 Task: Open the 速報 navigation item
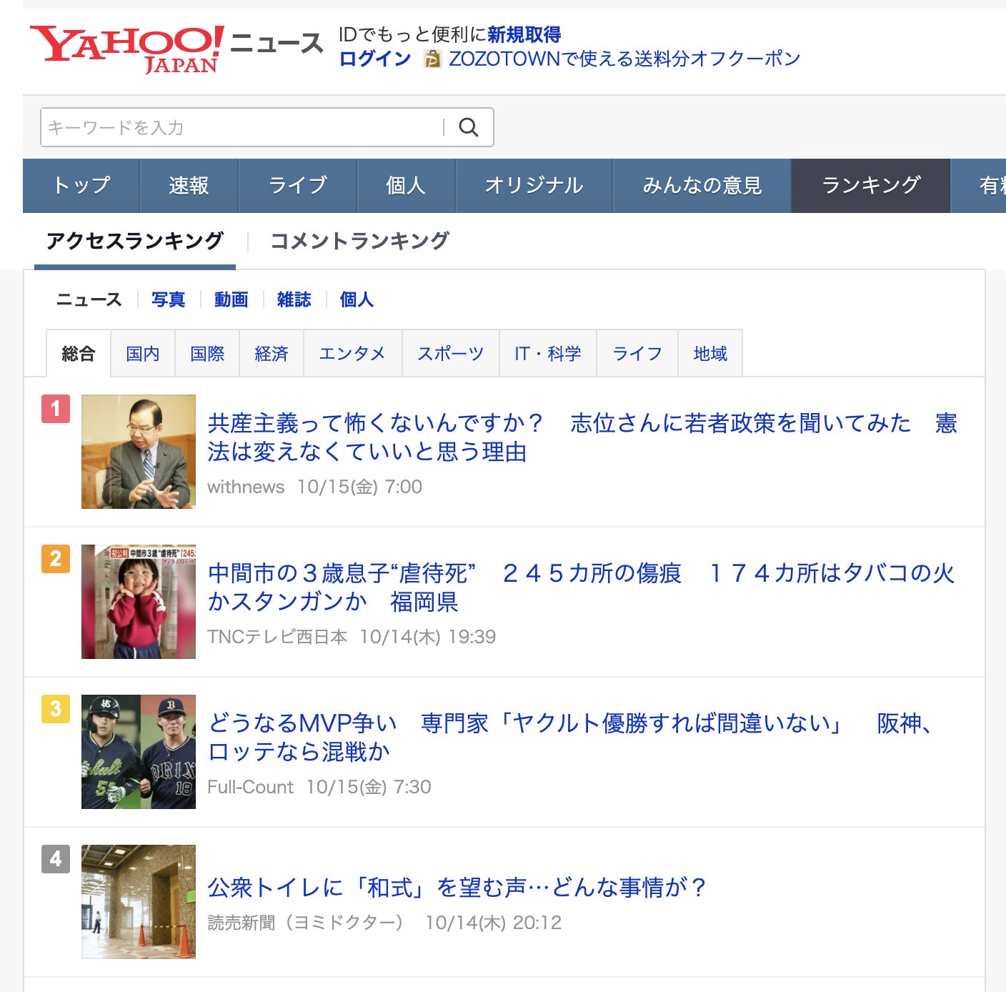(189, 186)
